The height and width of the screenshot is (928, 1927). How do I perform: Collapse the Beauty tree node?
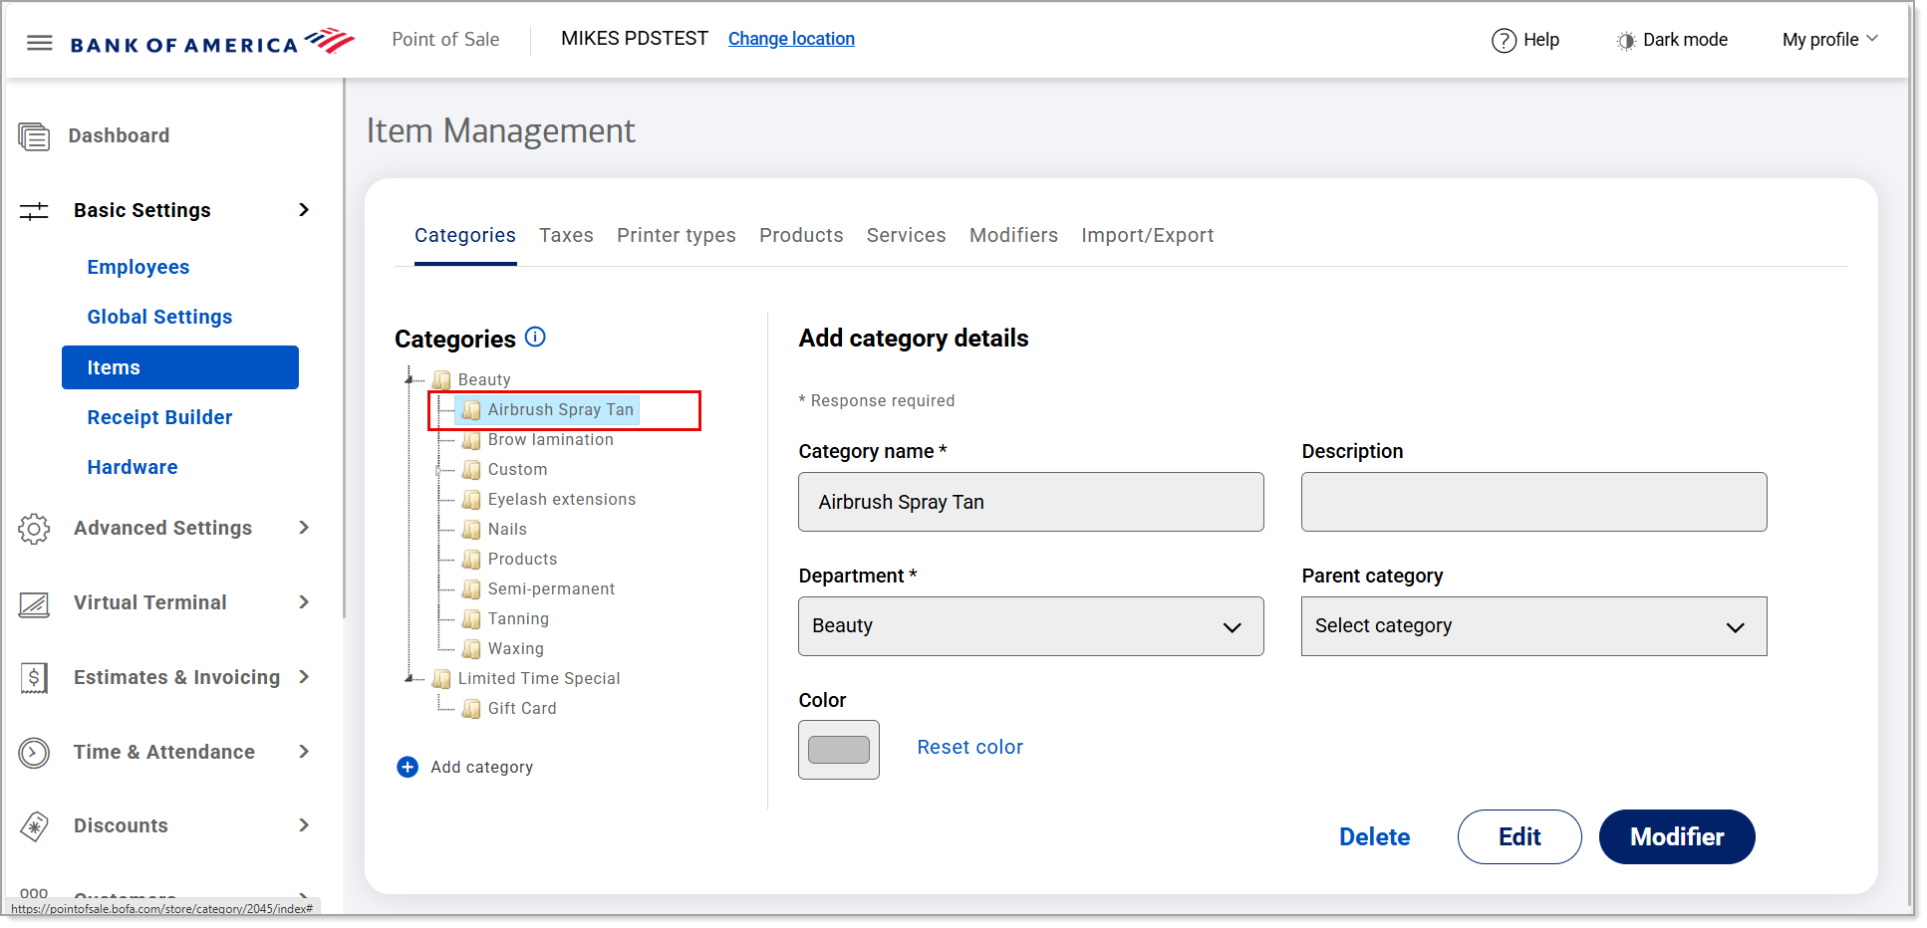pyautogui.click(x=409, y=379)
